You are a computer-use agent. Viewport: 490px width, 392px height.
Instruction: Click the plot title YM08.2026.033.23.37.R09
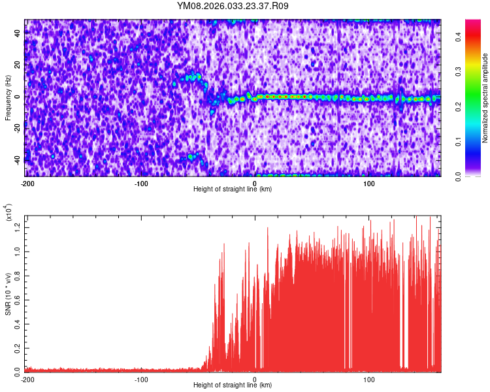(233, 7)
